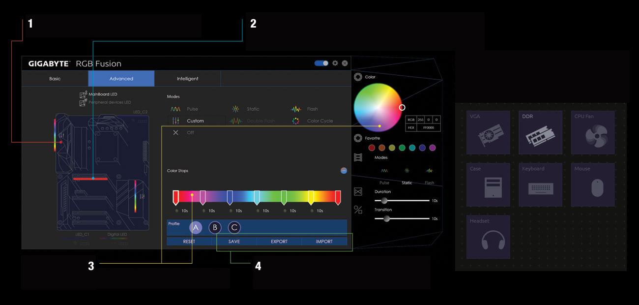Activate Profile B
Viewport: 639px width, 305px height.
pos(215,227)
